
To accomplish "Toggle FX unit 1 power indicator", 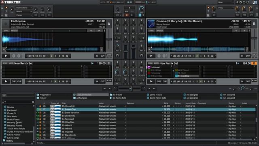I will (x=6, y=8).
